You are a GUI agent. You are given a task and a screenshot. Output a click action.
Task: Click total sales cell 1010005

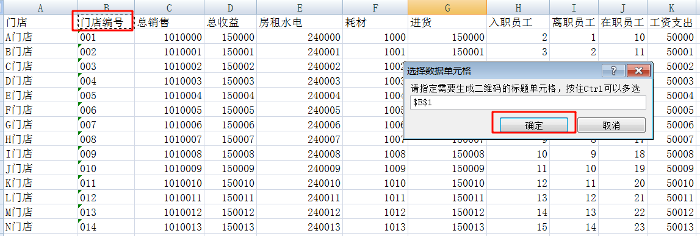[169, 110]
